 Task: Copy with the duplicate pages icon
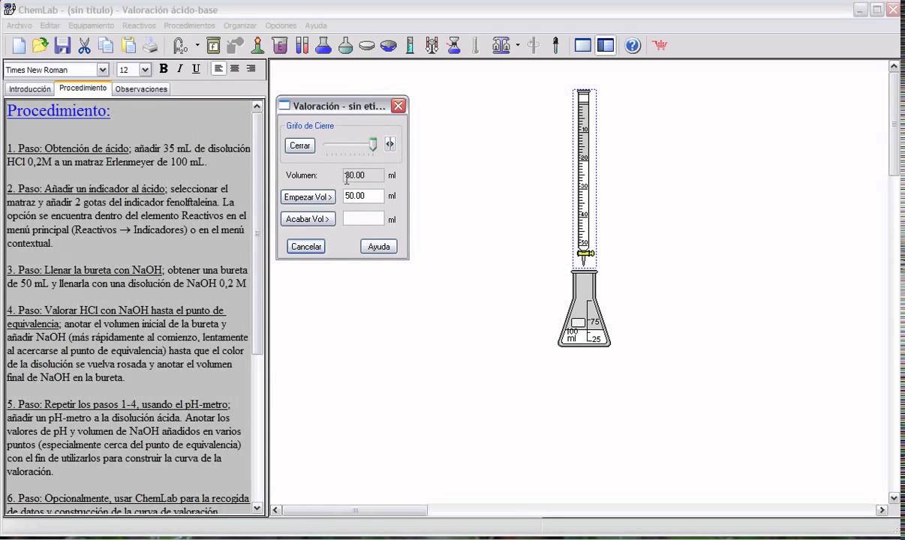107,46
